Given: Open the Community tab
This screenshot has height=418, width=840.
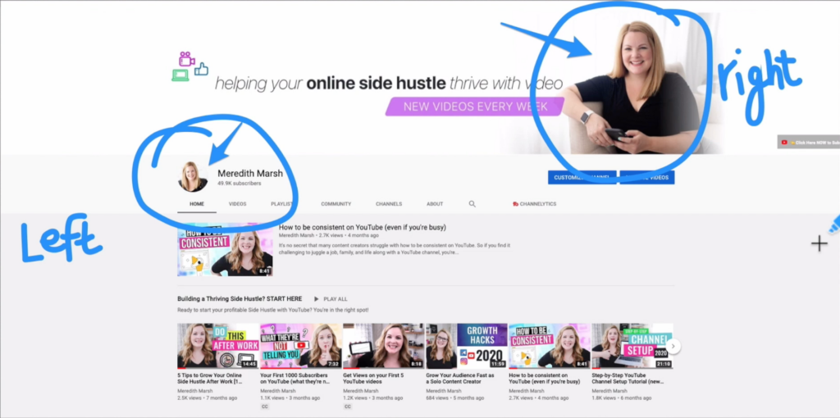Looking at the screenshot, I should 336,204.
